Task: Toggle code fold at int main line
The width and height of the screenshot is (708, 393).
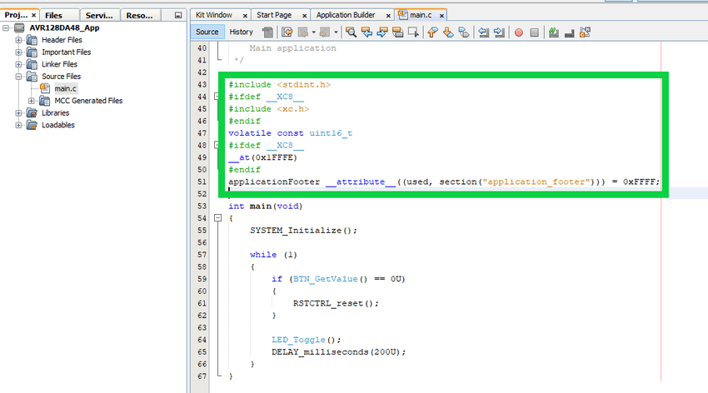Action: [217, 218]
